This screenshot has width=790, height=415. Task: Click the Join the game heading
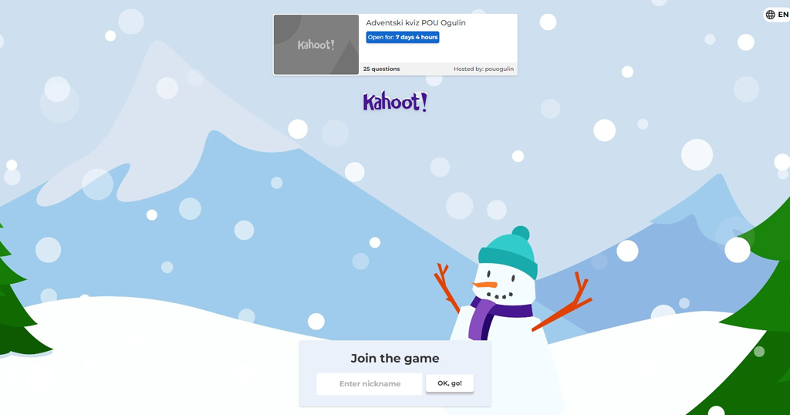pos(395,358)
